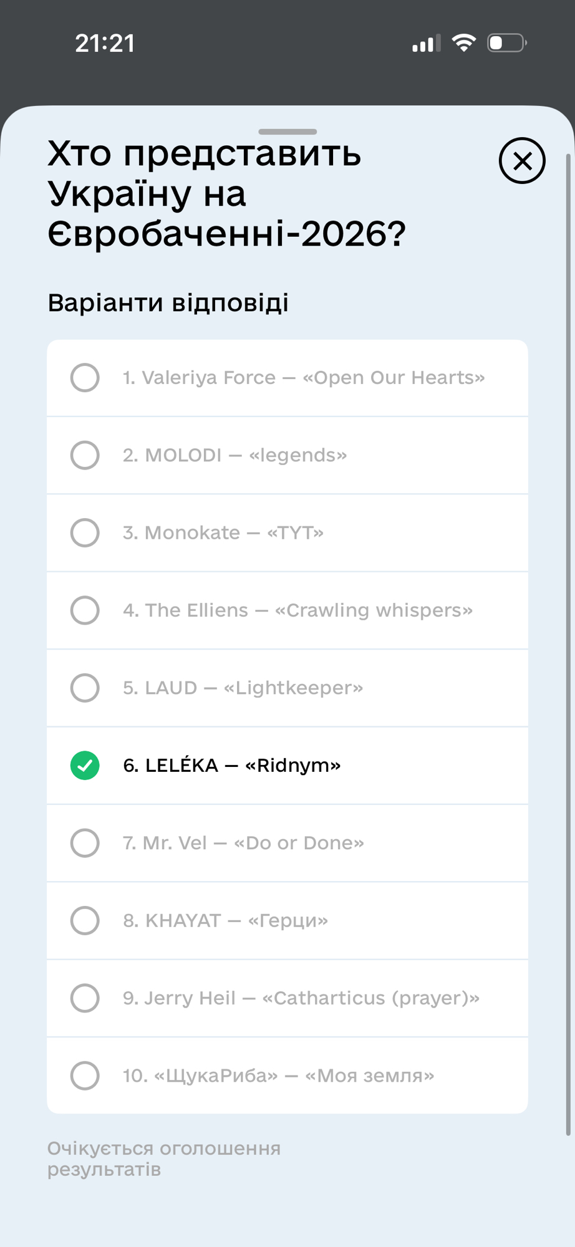Select KHAYAT «Герци» radio button
The image size is (575, 1247).
click(85, 921)
